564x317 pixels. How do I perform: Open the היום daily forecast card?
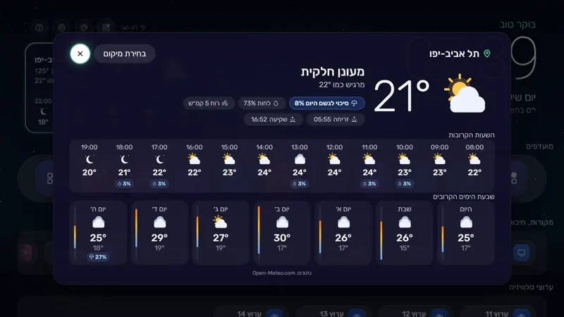tap(466, 233)
